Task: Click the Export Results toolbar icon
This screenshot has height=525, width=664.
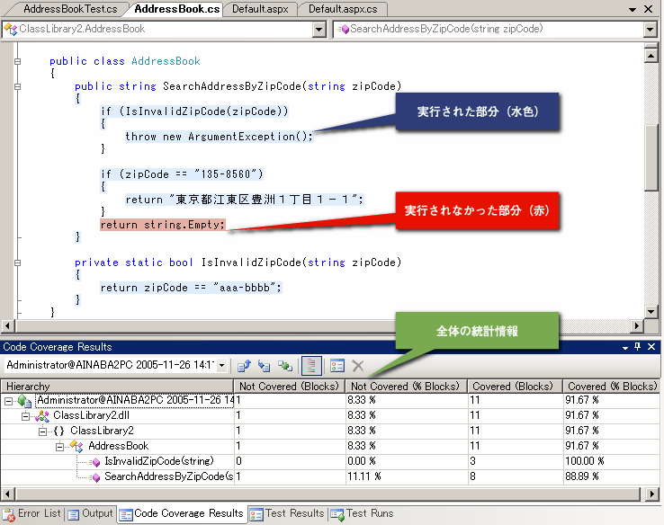Action: pyautogui.click(x=244, y=366)
